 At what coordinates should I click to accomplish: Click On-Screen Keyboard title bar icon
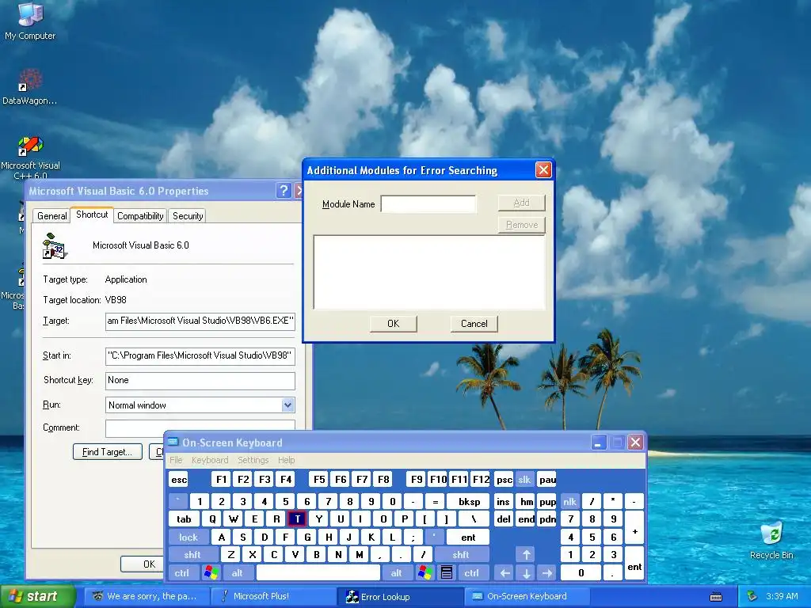[173, 443]
